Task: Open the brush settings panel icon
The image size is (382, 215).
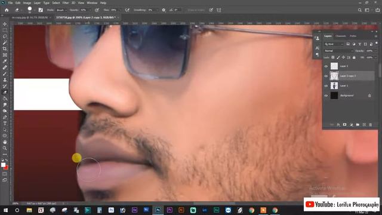Action: click(x=41, y=10)
